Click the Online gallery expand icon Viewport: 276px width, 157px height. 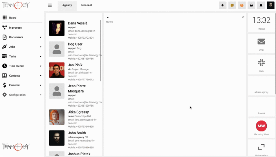[262, 147]
